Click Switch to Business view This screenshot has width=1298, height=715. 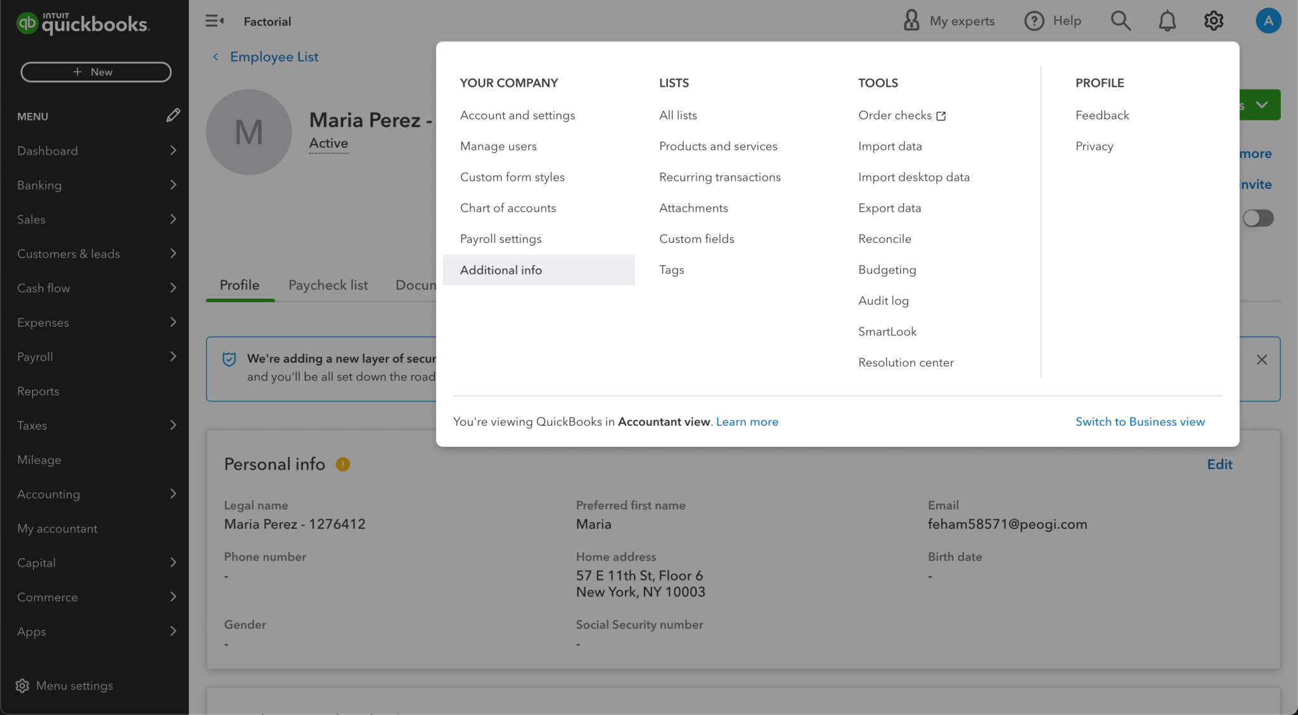click(x=1140, y=421)
